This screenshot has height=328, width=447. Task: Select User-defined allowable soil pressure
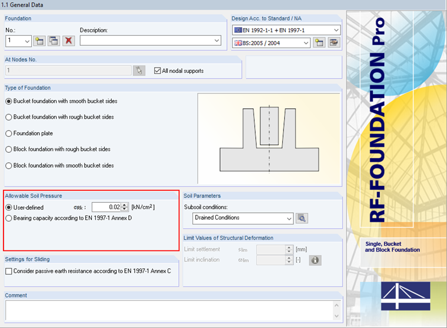(x=9, y=207)
